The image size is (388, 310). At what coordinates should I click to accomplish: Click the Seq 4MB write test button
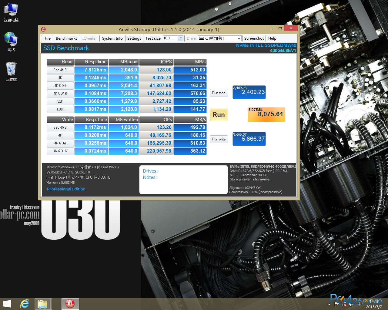(60, 127)
